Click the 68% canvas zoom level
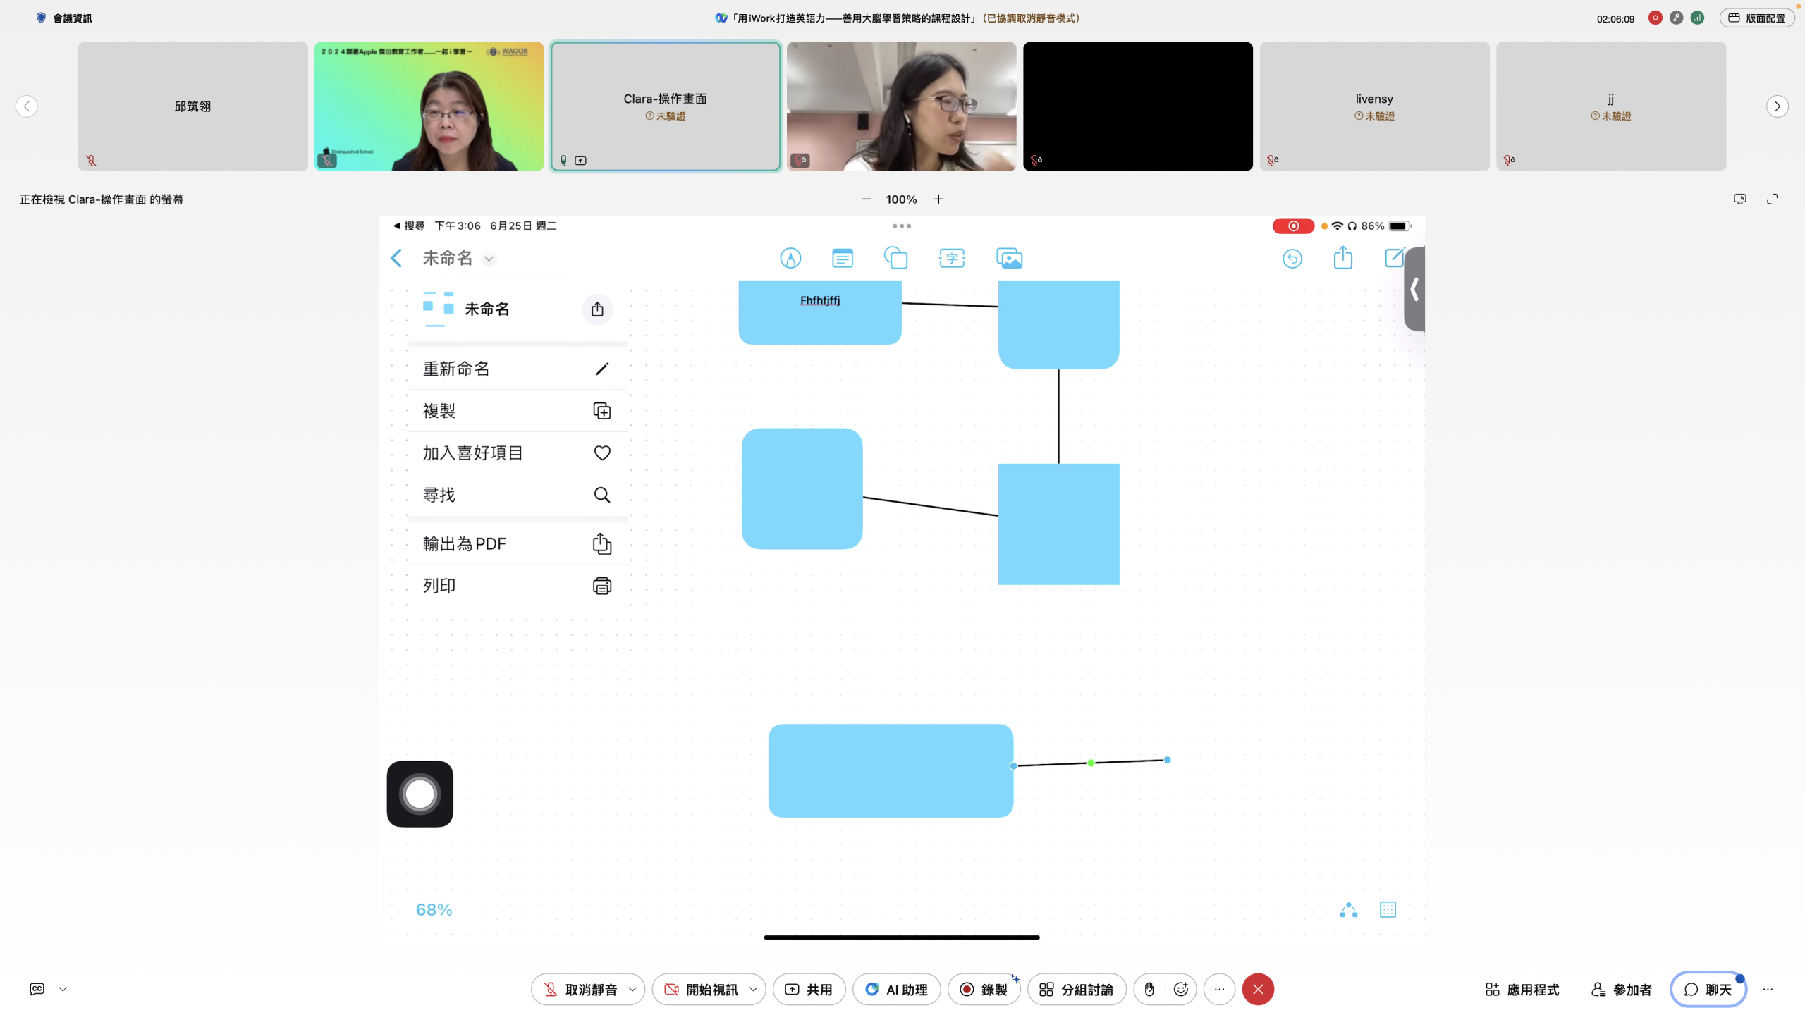1805x1015 pixels. pos(434,910)
